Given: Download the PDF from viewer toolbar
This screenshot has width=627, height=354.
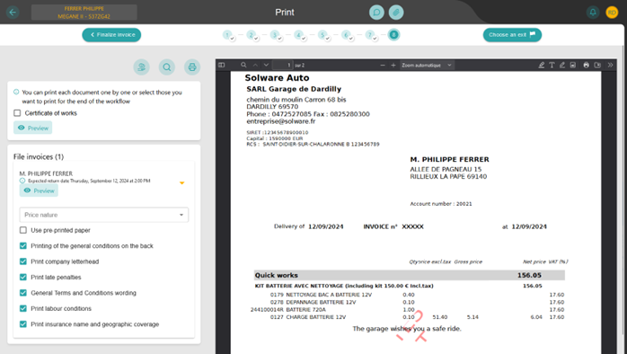Looking at the screenshot, I should 597,66.
